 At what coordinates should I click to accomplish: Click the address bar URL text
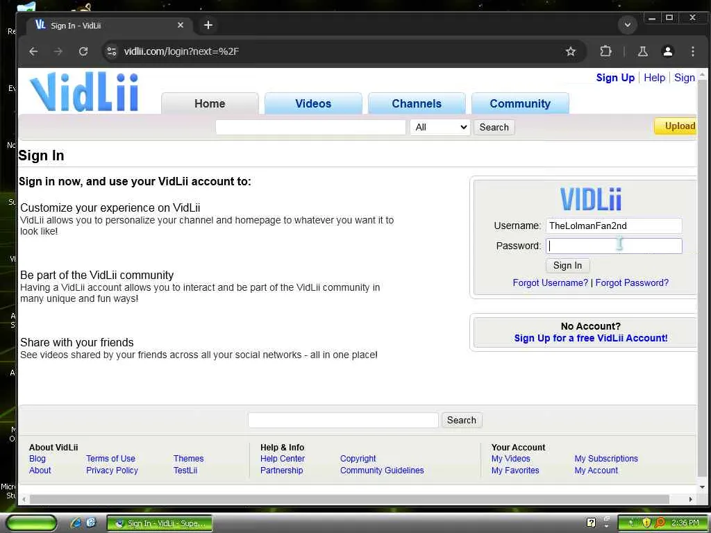(x=181, y=51)
